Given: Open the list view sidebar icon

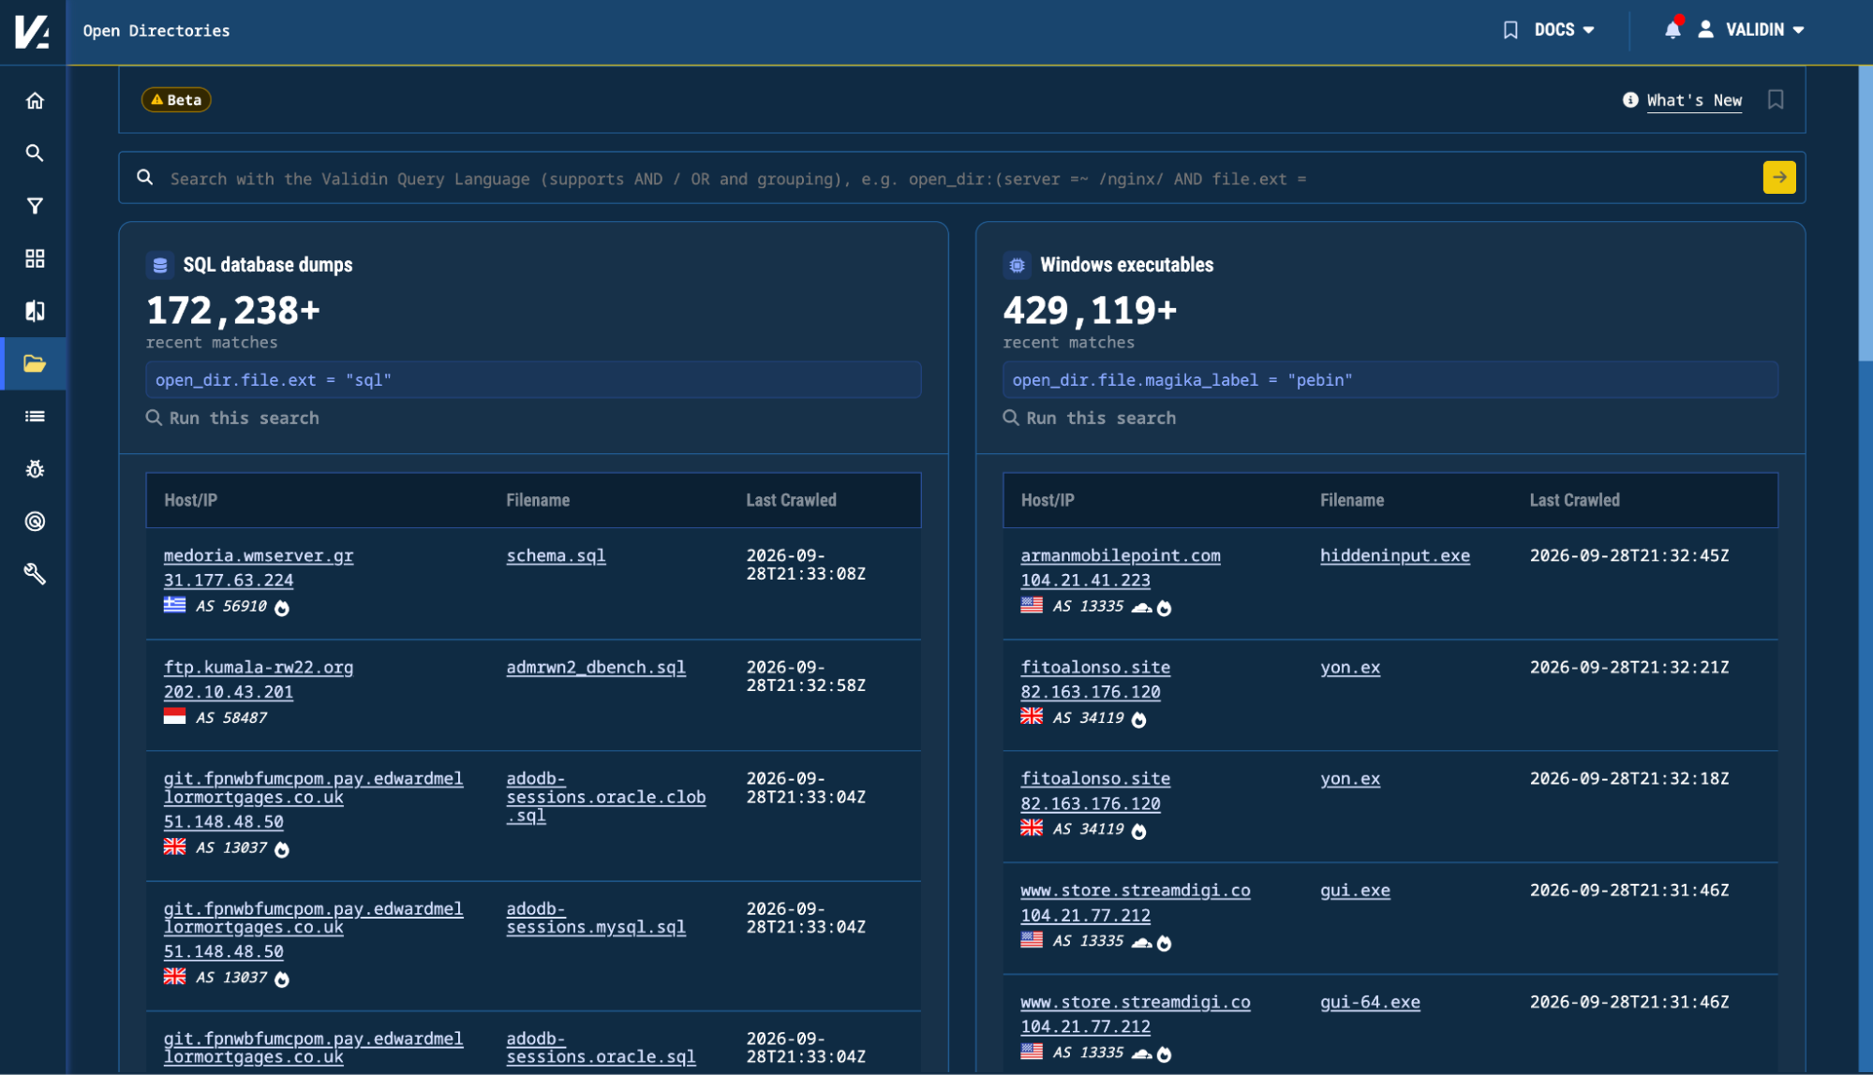Looking at the screenshot, I should 35,417.
